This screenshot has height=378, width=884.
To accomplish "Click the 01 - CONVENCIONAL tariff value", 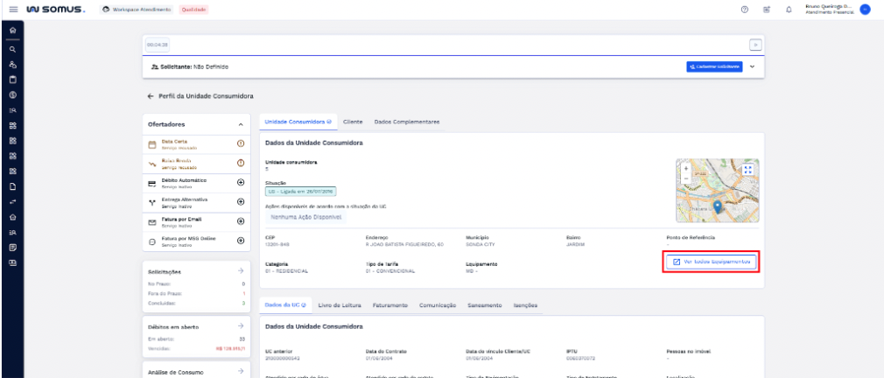I will click(390, 271).
